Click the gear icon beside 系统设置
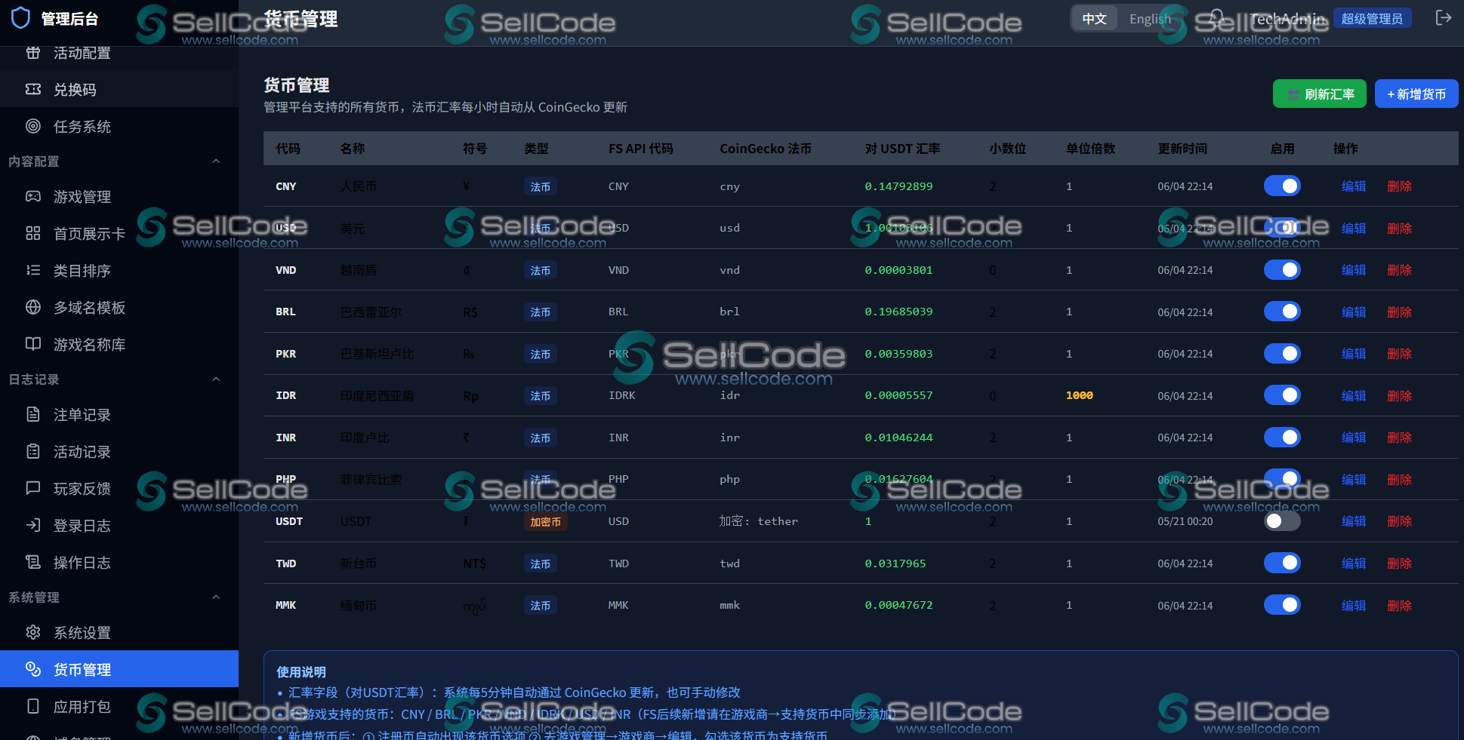This screenshot has width=1464, height=740. pos(33,632)
